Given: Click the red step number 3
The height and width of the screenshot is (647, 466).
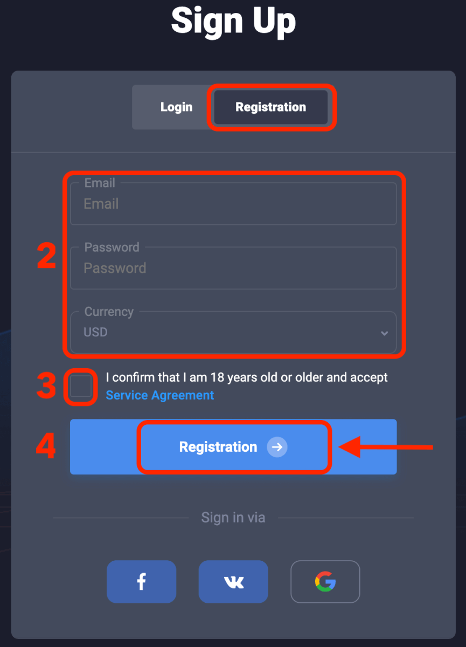Looking at the screenshot, I should pyautogui.click(x=46, y=386).
